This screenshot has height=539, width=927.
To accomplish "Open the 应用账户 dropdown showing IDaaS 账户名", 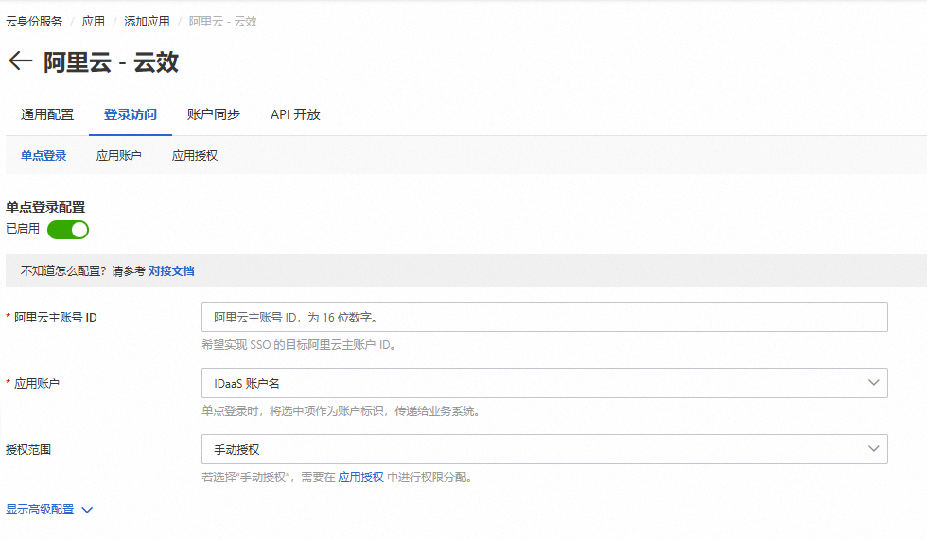I will tap(545, 383).
